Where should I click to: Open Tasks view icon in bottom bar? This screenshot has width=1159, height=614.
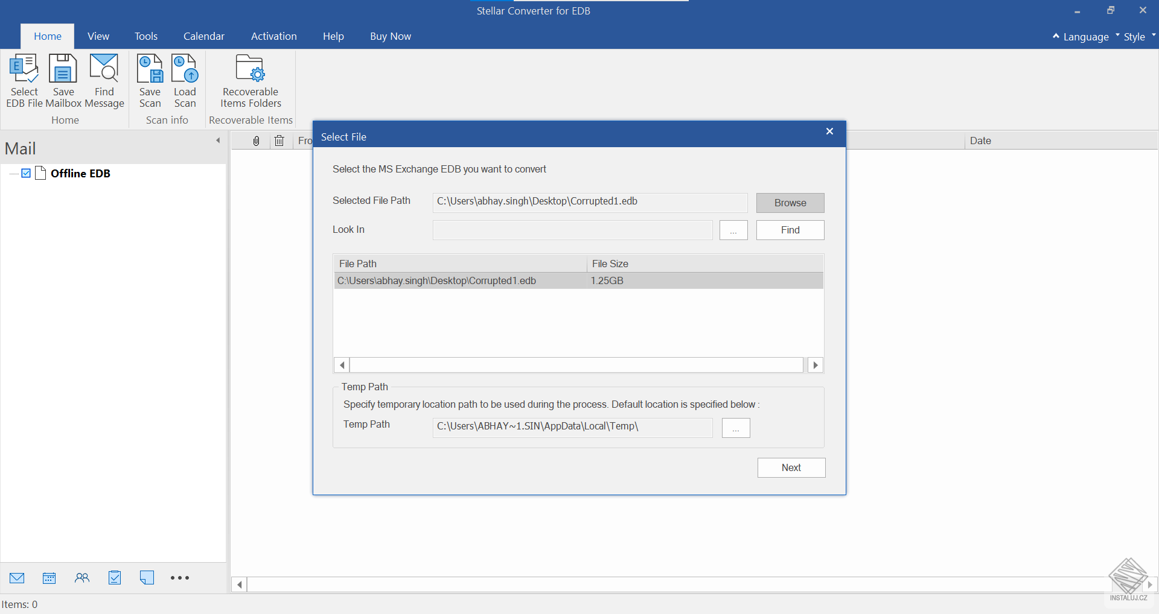coord(115,578)
